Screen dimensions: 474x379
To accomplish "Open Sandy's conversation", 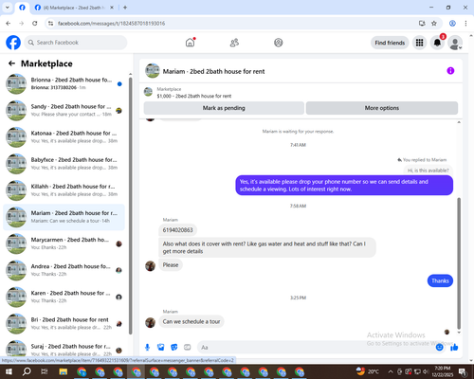I will 64,110.
